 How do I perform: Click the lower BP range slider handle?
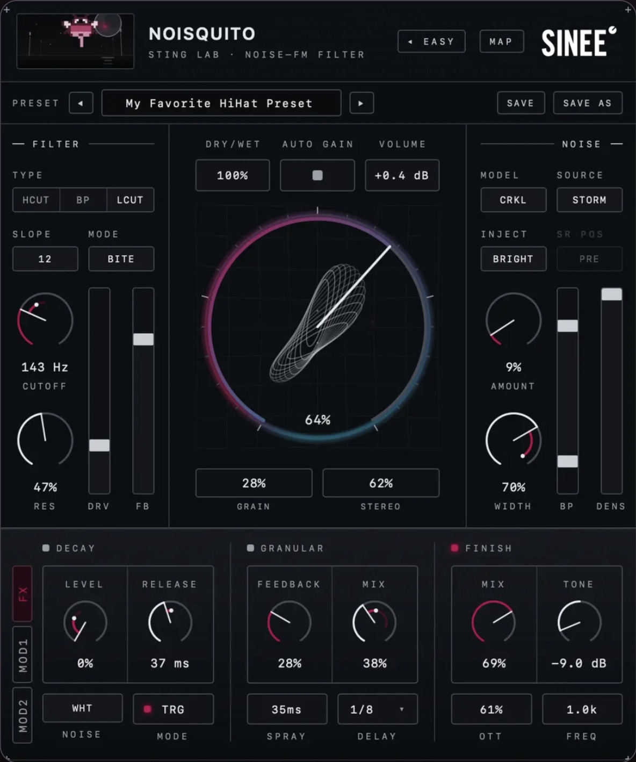(x=568, y=461)
